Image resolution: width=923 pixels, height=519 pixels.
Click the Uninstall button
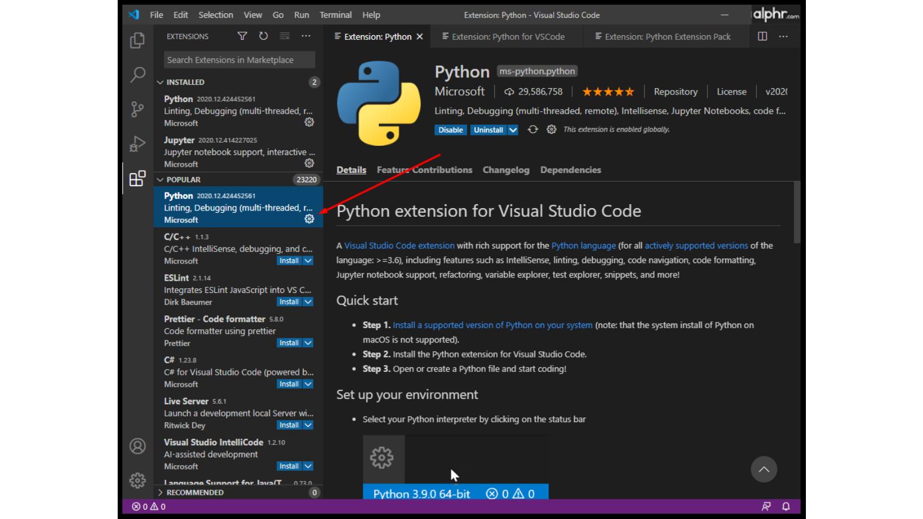(x=489, y=130)
